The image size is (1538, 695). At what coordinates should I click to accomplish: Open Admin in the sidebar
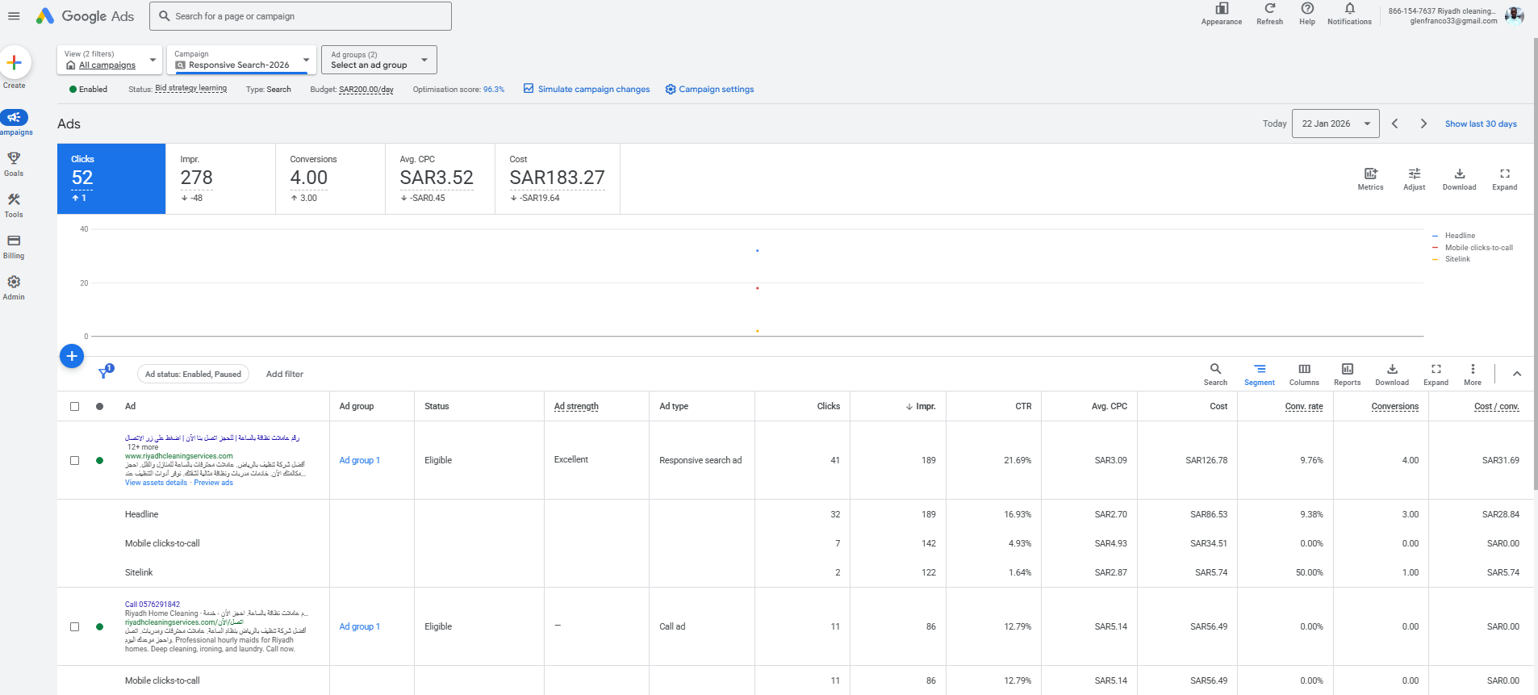pos(14,287)
